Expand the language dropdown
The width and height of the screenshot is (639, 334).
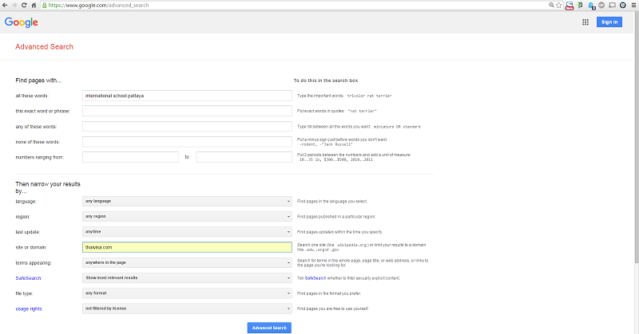point(187,202)
